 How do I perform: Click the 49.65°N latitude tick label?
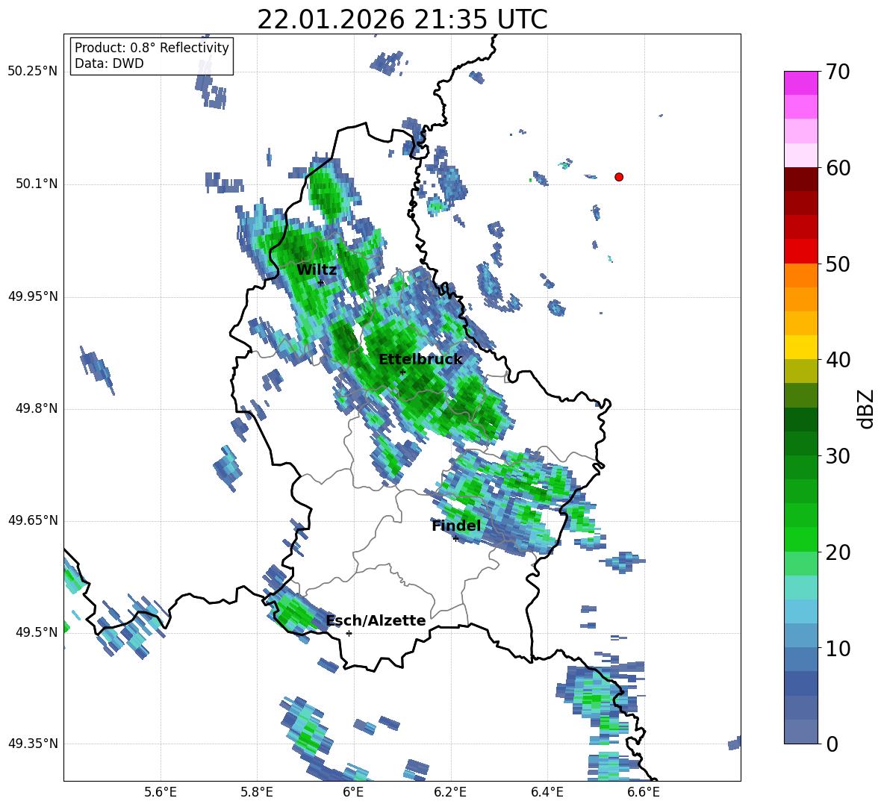point(33,520)
